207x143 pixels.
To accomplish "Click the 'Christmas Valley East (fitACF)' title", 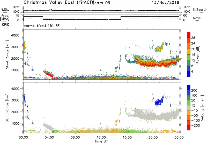I will 59,2.
